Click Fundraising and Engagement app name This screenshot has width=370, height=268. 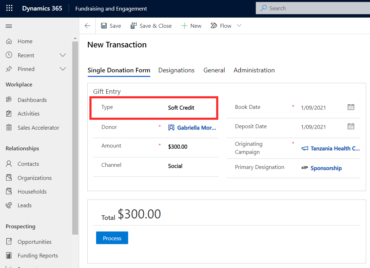(111, 9)
